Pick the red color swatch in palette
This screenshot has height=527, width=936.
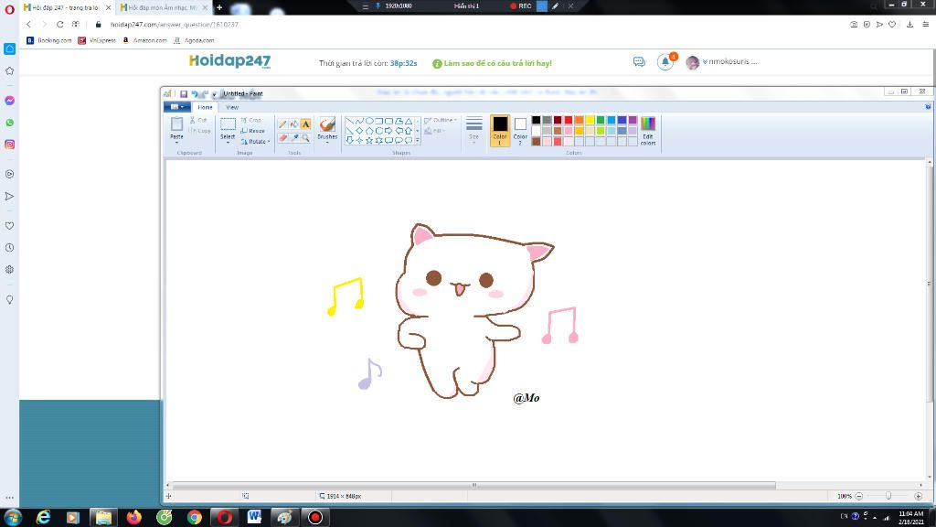(568, 120)
